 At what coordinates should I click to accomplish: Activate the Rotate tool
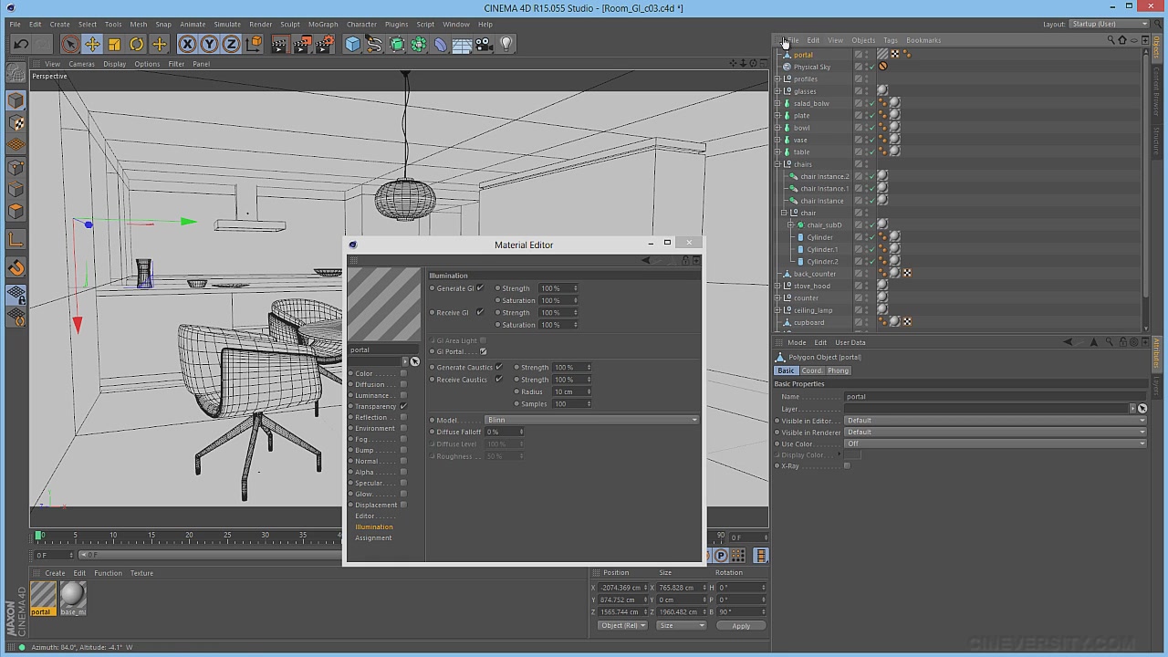click(136, 44)
